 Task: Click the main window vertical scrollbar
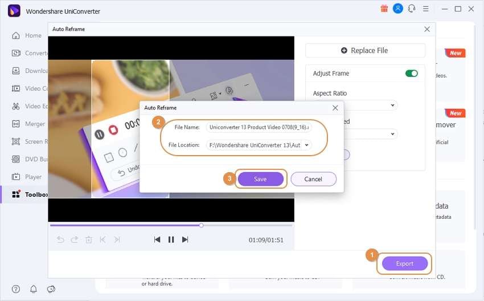[x=475, y=127]
